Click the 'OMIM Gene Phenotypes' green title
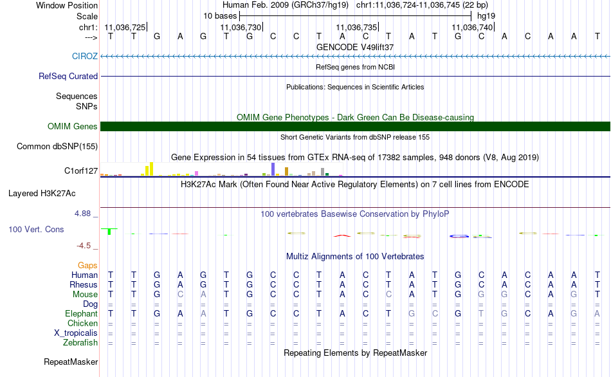The height and width of the screenshot is (377, 611). point(355,117)
